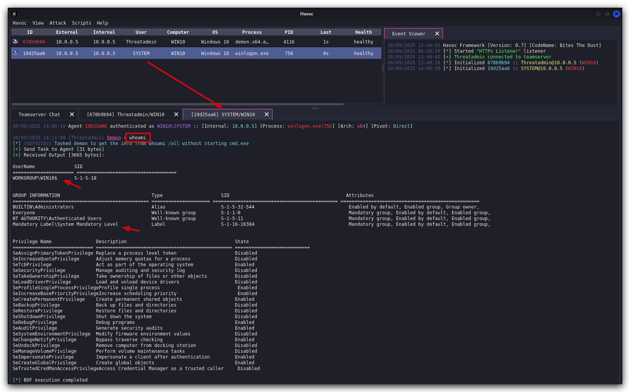Sort sessions by PID column header

click(x=289, y=32)
